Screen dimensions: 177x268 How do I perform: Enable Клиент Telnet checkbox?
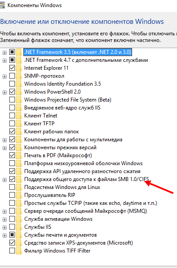pyautogui.click(x=12, y=116)
